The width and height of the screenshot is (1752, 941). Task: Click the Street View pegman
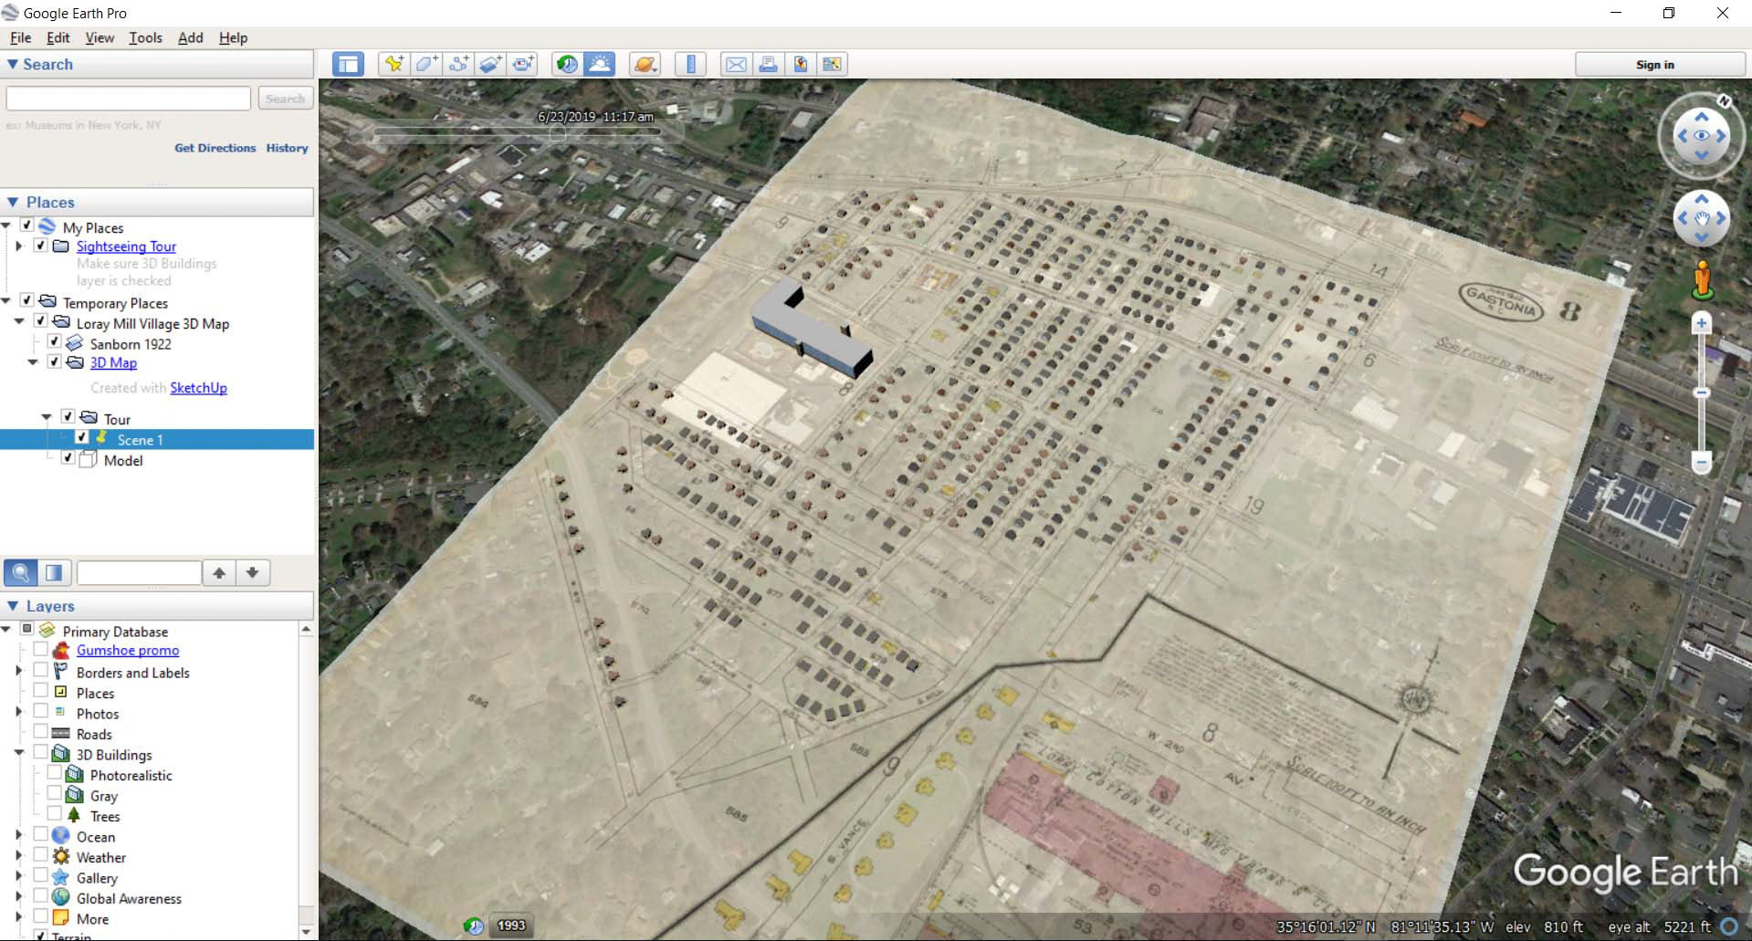(x=1702, y=280)
